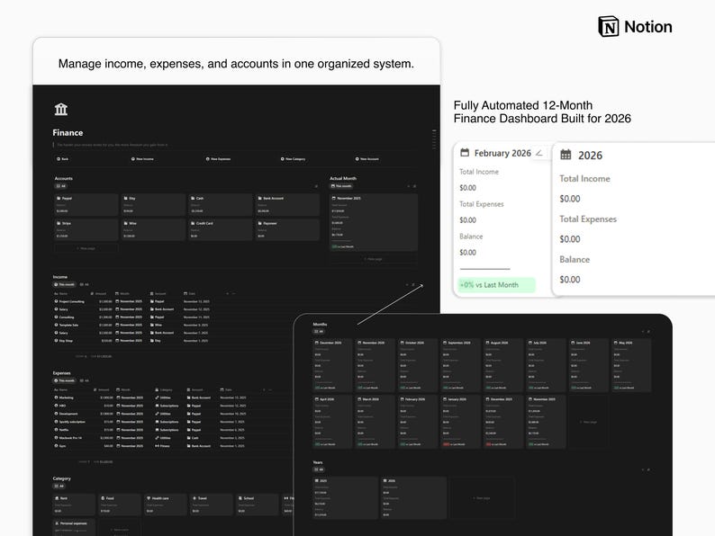715x536 pixels.
Task: Open the Credit Card account card
Action: point(221,229)
